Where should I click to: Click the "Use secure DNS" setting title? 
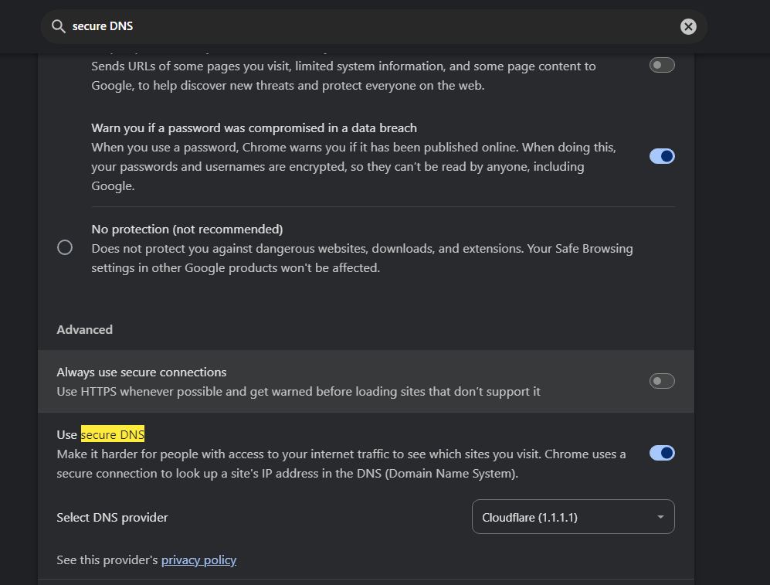[x=100, y=434]
